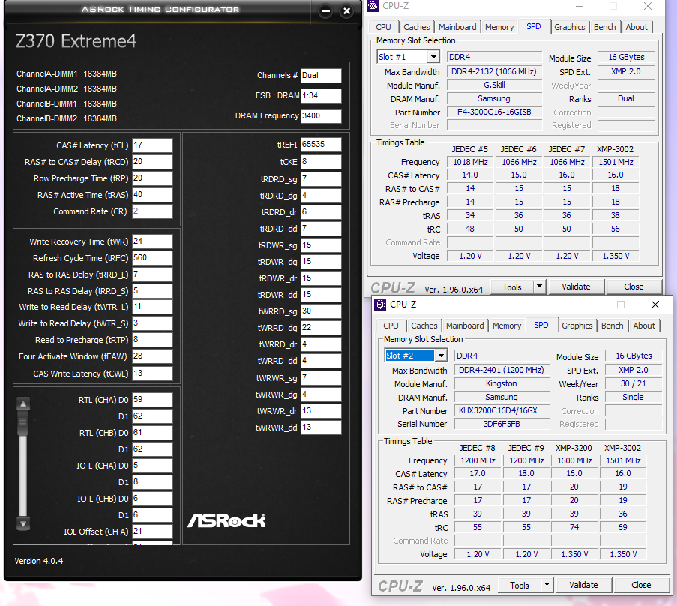Click Channels # field showing Dual
Viewport: 677px width, 606px height.
321,75
